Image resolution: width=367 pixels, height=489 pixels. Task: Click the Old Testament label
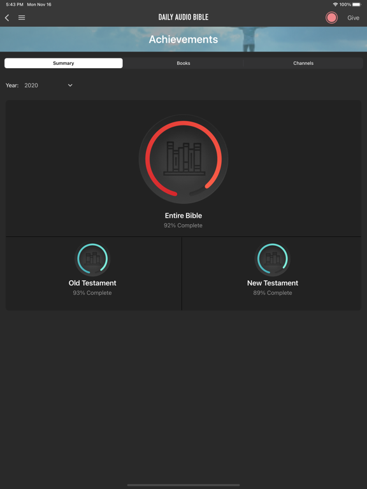92,283
